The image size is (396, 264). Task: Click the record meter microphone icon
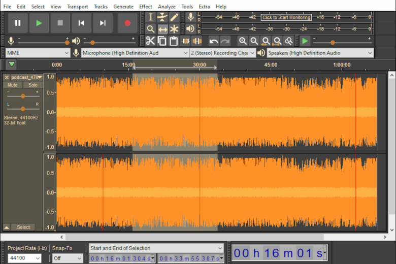191,17
